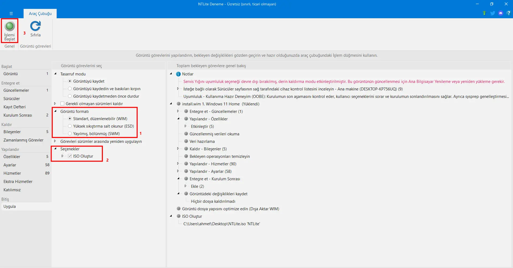Open Ekstra Hizmetler in the sidebar

[x=26, y=182]
